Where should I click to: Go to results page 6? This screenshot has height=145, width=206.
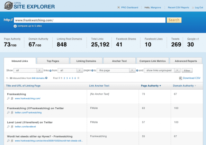75,78
